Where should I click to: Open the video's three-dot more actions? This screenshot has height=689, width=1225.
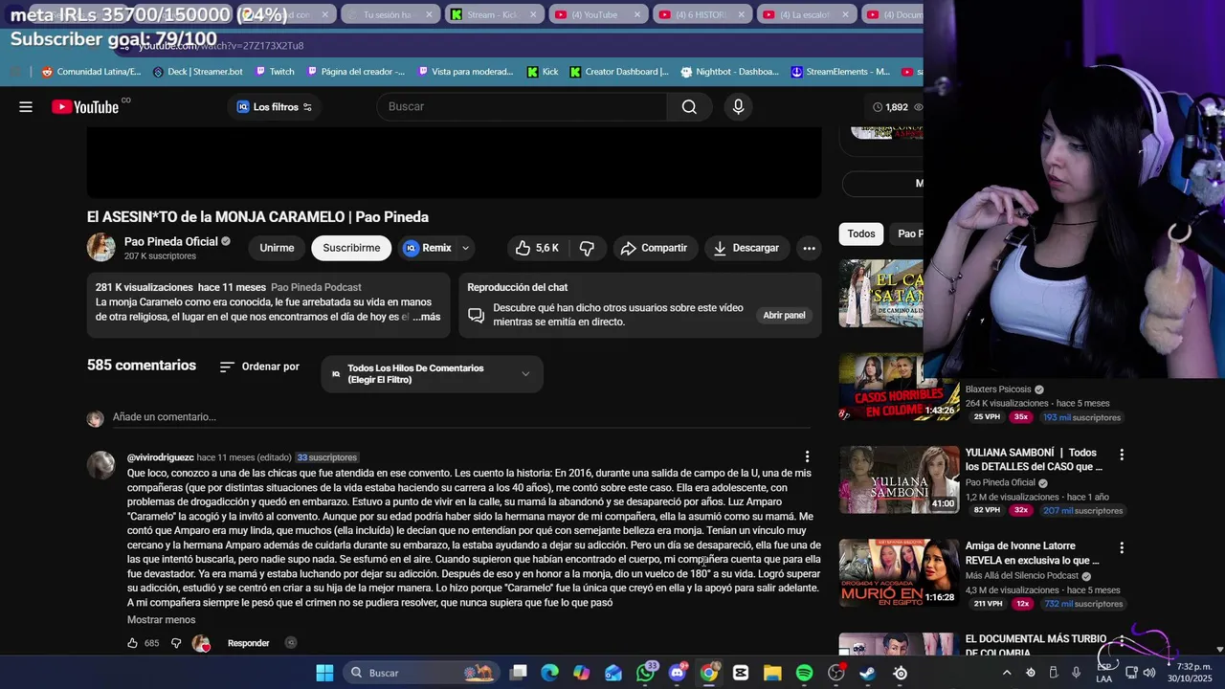click(x=809, y=248)
